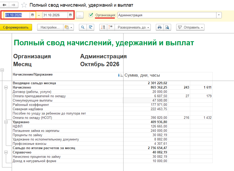
Task: Expand all groups icon
Action: pyautogui.click(x=103, y=27)
